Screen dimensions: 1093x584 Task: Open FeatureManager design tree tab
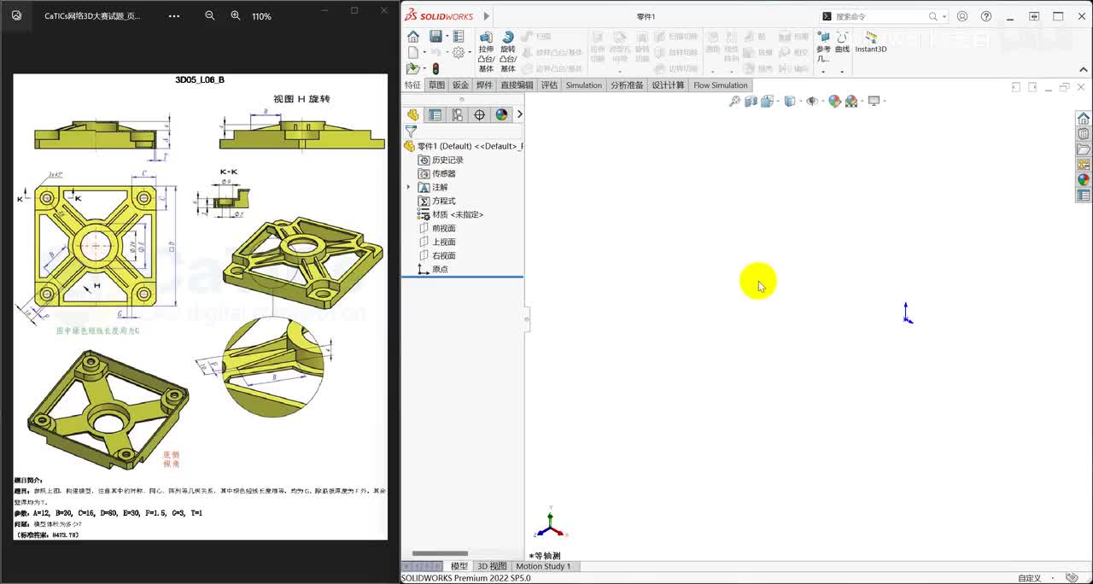click(x=413, y=114)
